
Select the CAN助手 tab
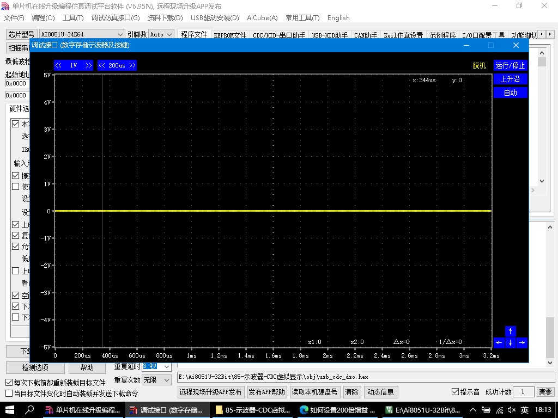(366, 35)
